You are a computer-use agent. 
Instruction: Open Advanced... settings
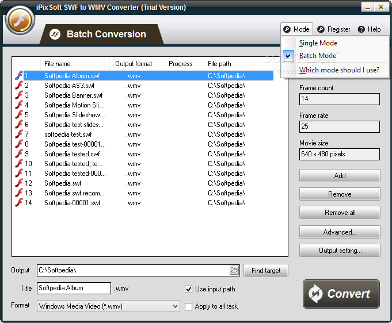click(340, 232)
